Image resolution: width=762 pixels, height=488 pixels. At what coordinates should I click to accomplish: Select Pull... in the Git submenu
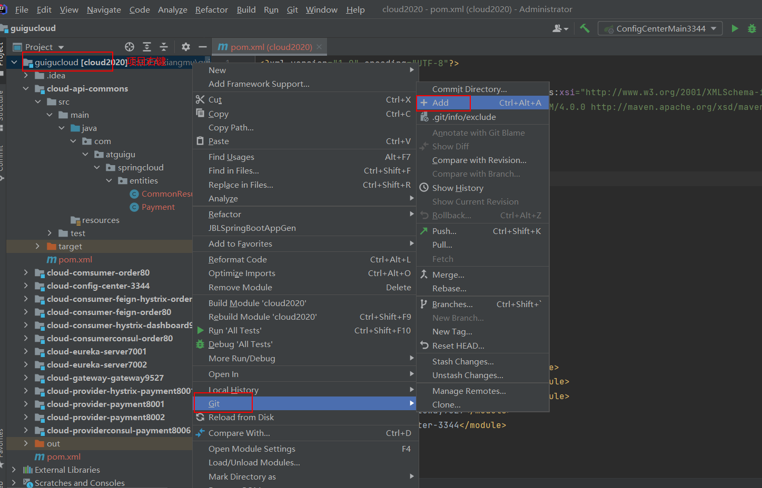click(483, 245)
